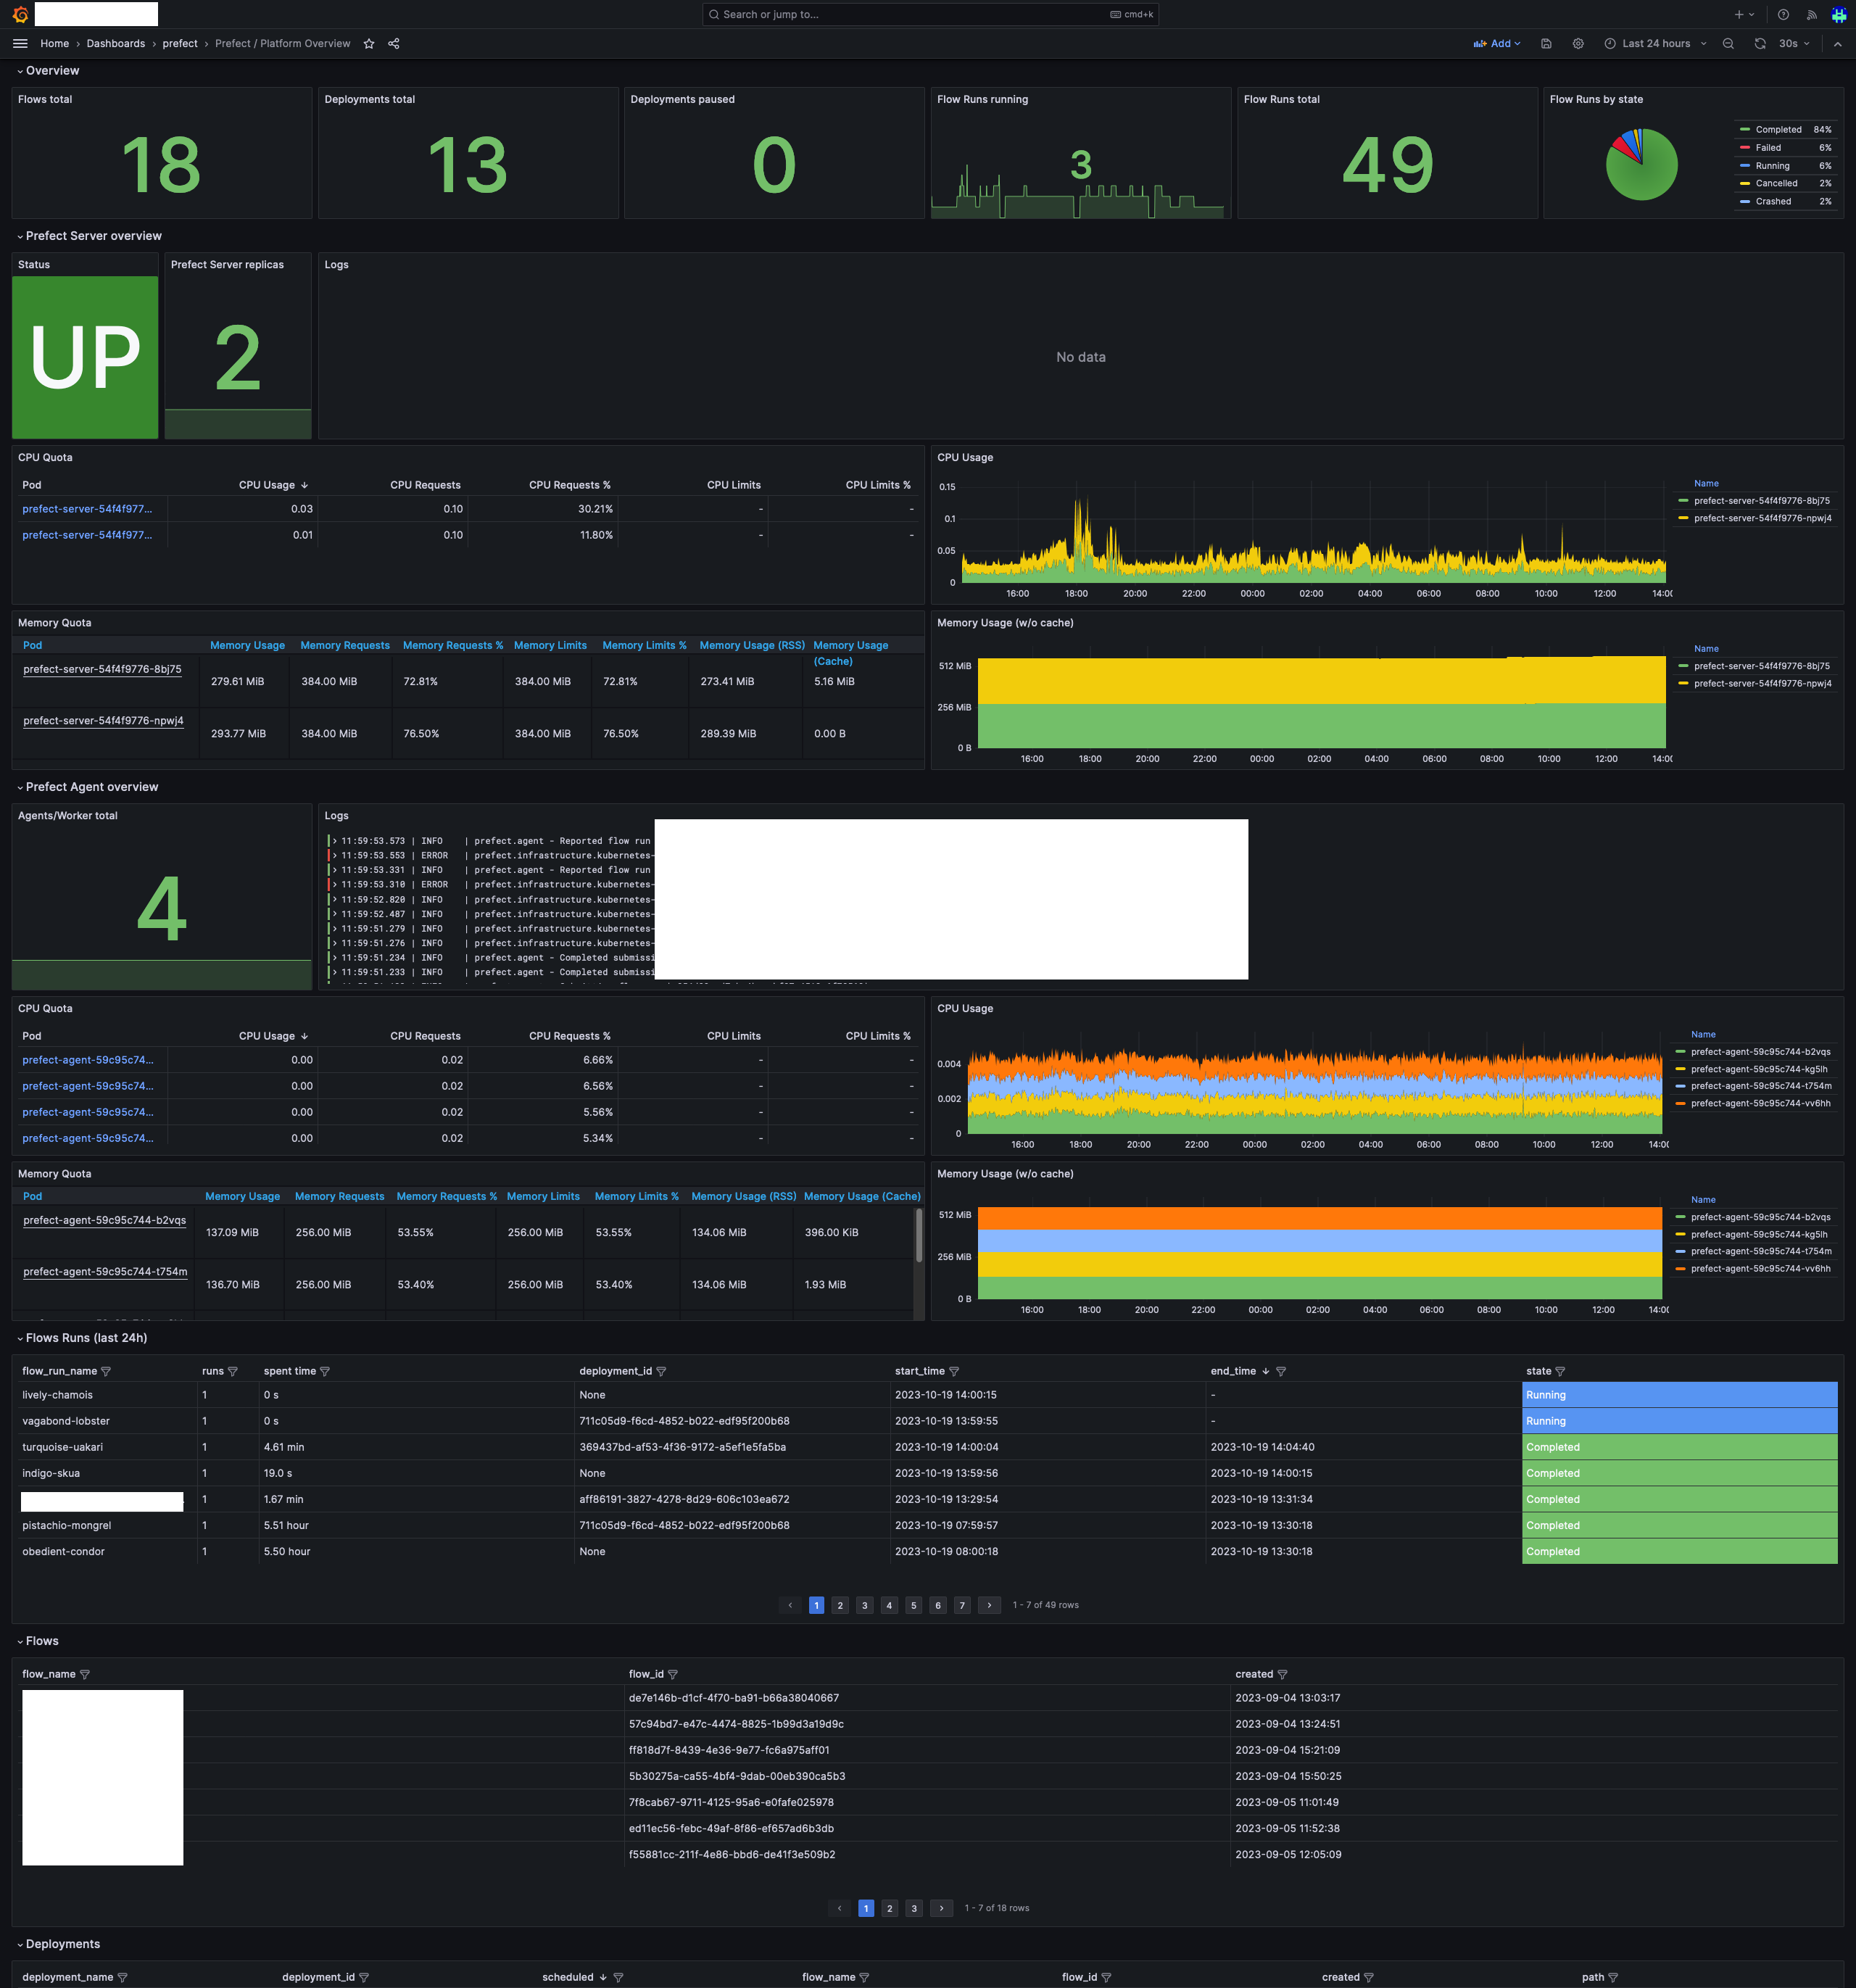Collapse the Prefect Server overview row
This screenshot has width=1856, height=1988.
93,236
